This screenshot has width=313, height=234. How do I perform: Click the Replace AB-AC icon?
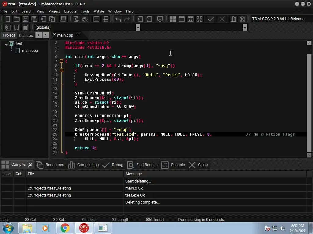(x=85, y=19)
